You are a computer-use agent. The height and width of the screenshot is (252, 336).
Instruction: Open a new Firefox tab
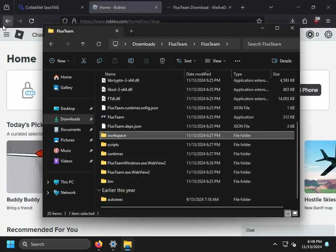242,7
